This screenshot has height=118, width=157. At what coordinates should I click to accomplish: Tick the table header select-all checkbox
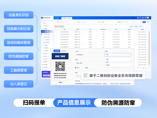point(56,29)
